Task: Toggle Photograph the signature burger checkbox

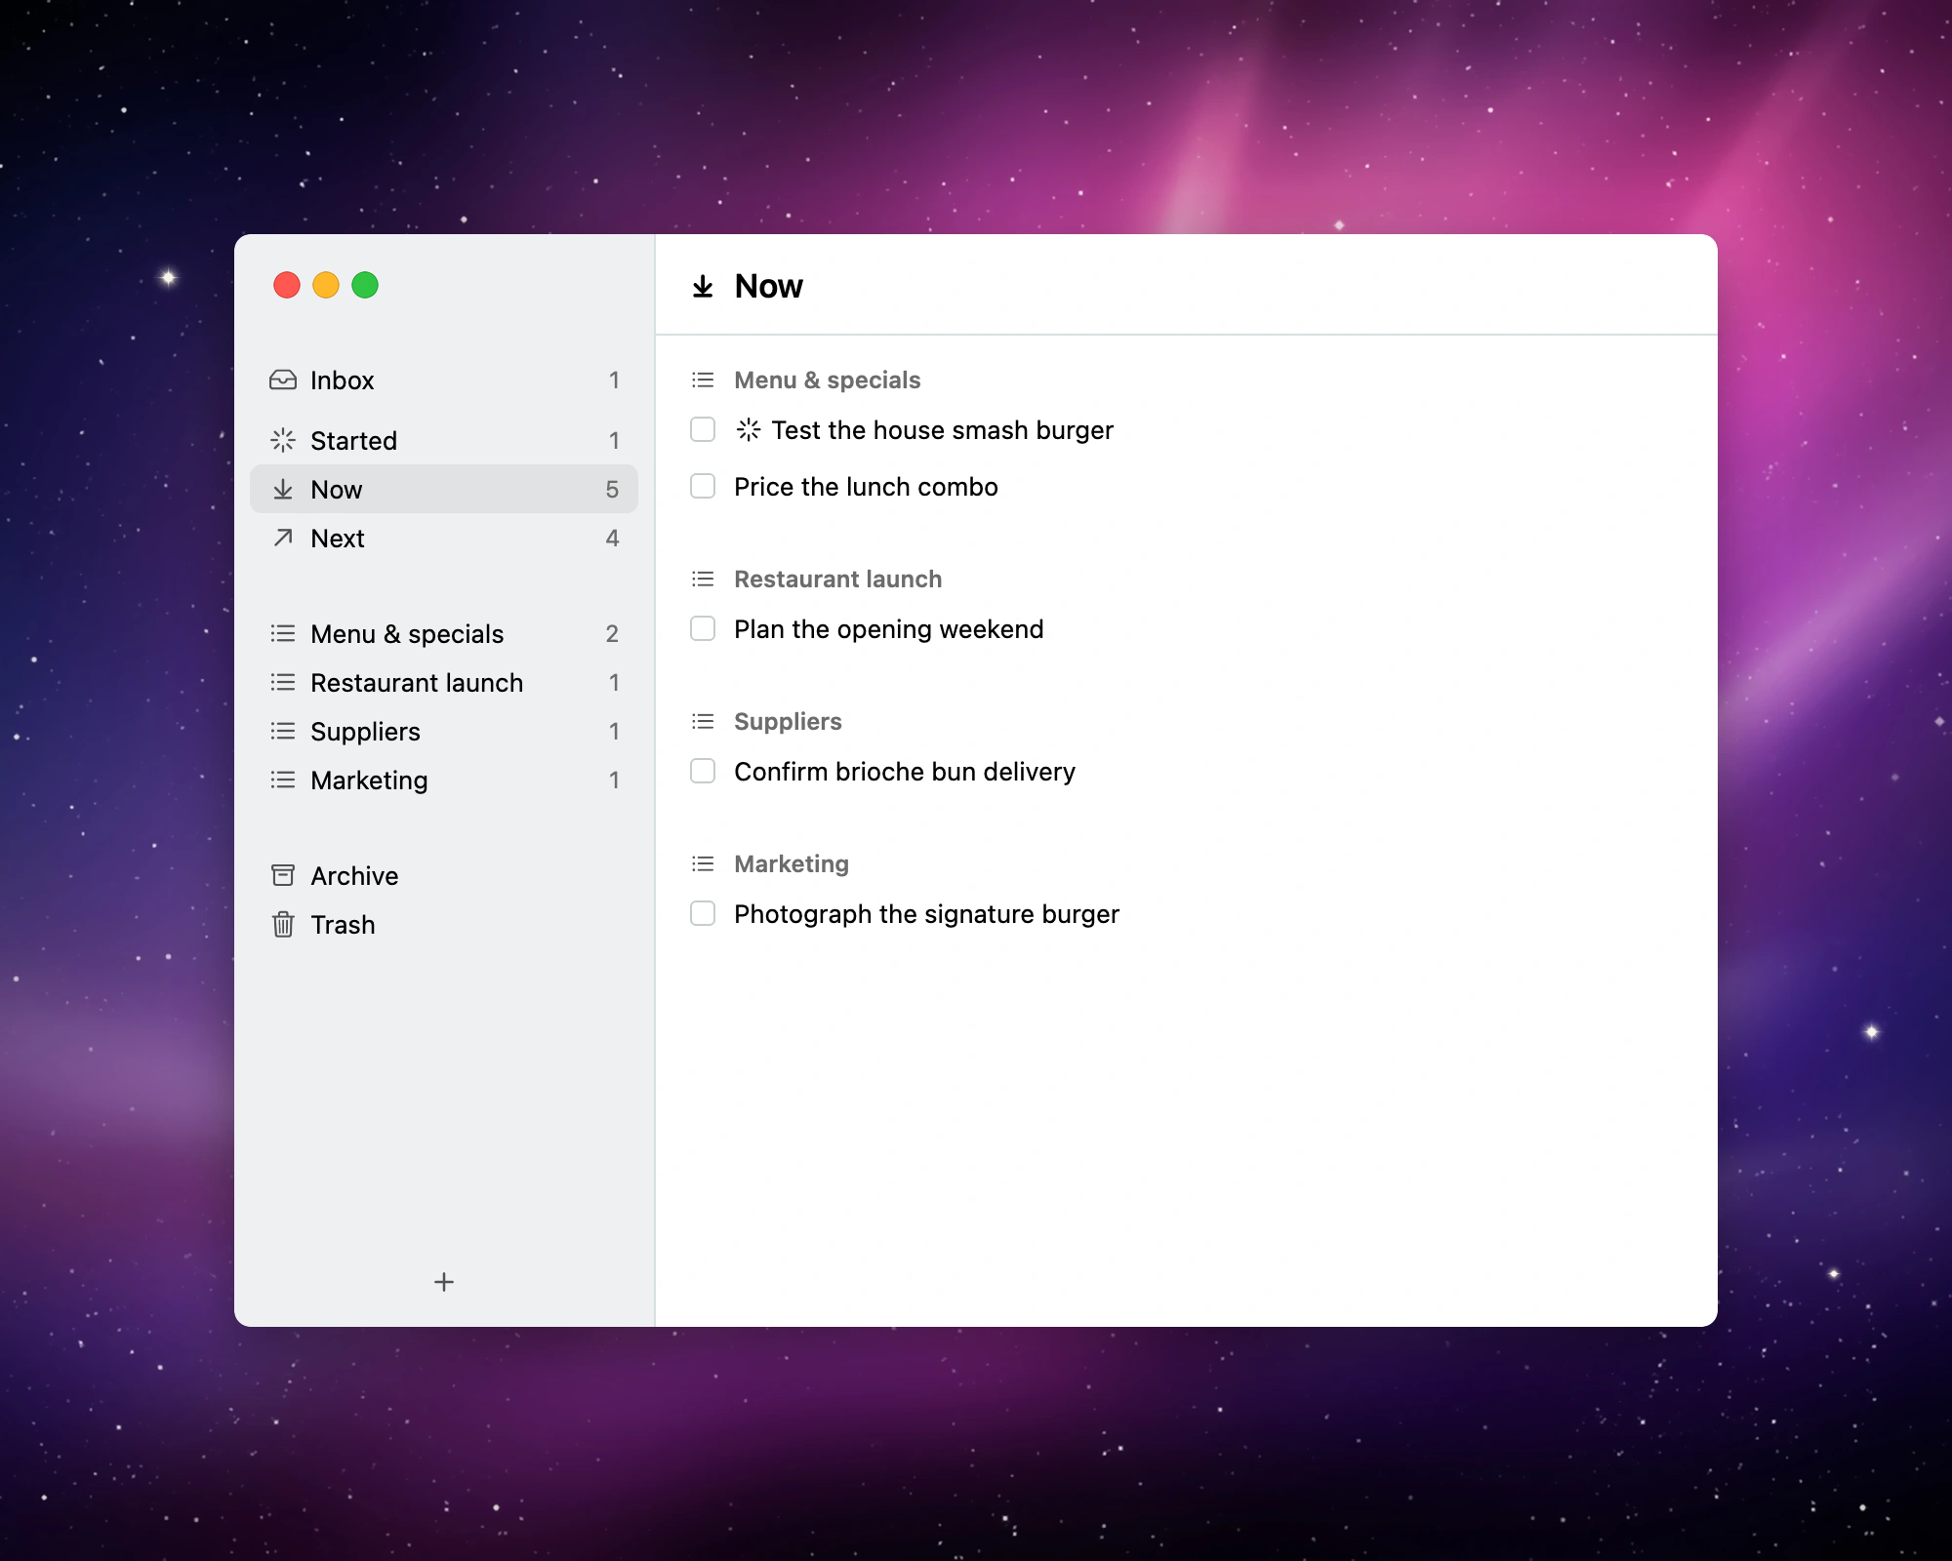Action: click(703, 913)
